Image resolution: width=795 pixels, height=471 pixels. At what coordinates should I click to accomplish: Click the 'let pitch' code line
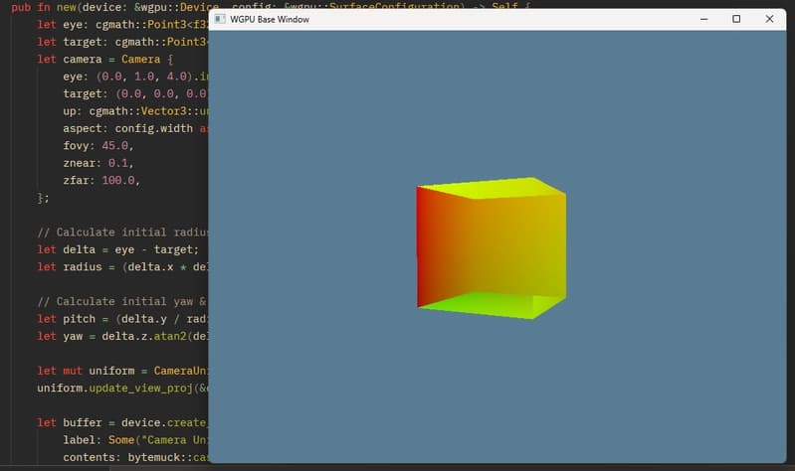122,319
